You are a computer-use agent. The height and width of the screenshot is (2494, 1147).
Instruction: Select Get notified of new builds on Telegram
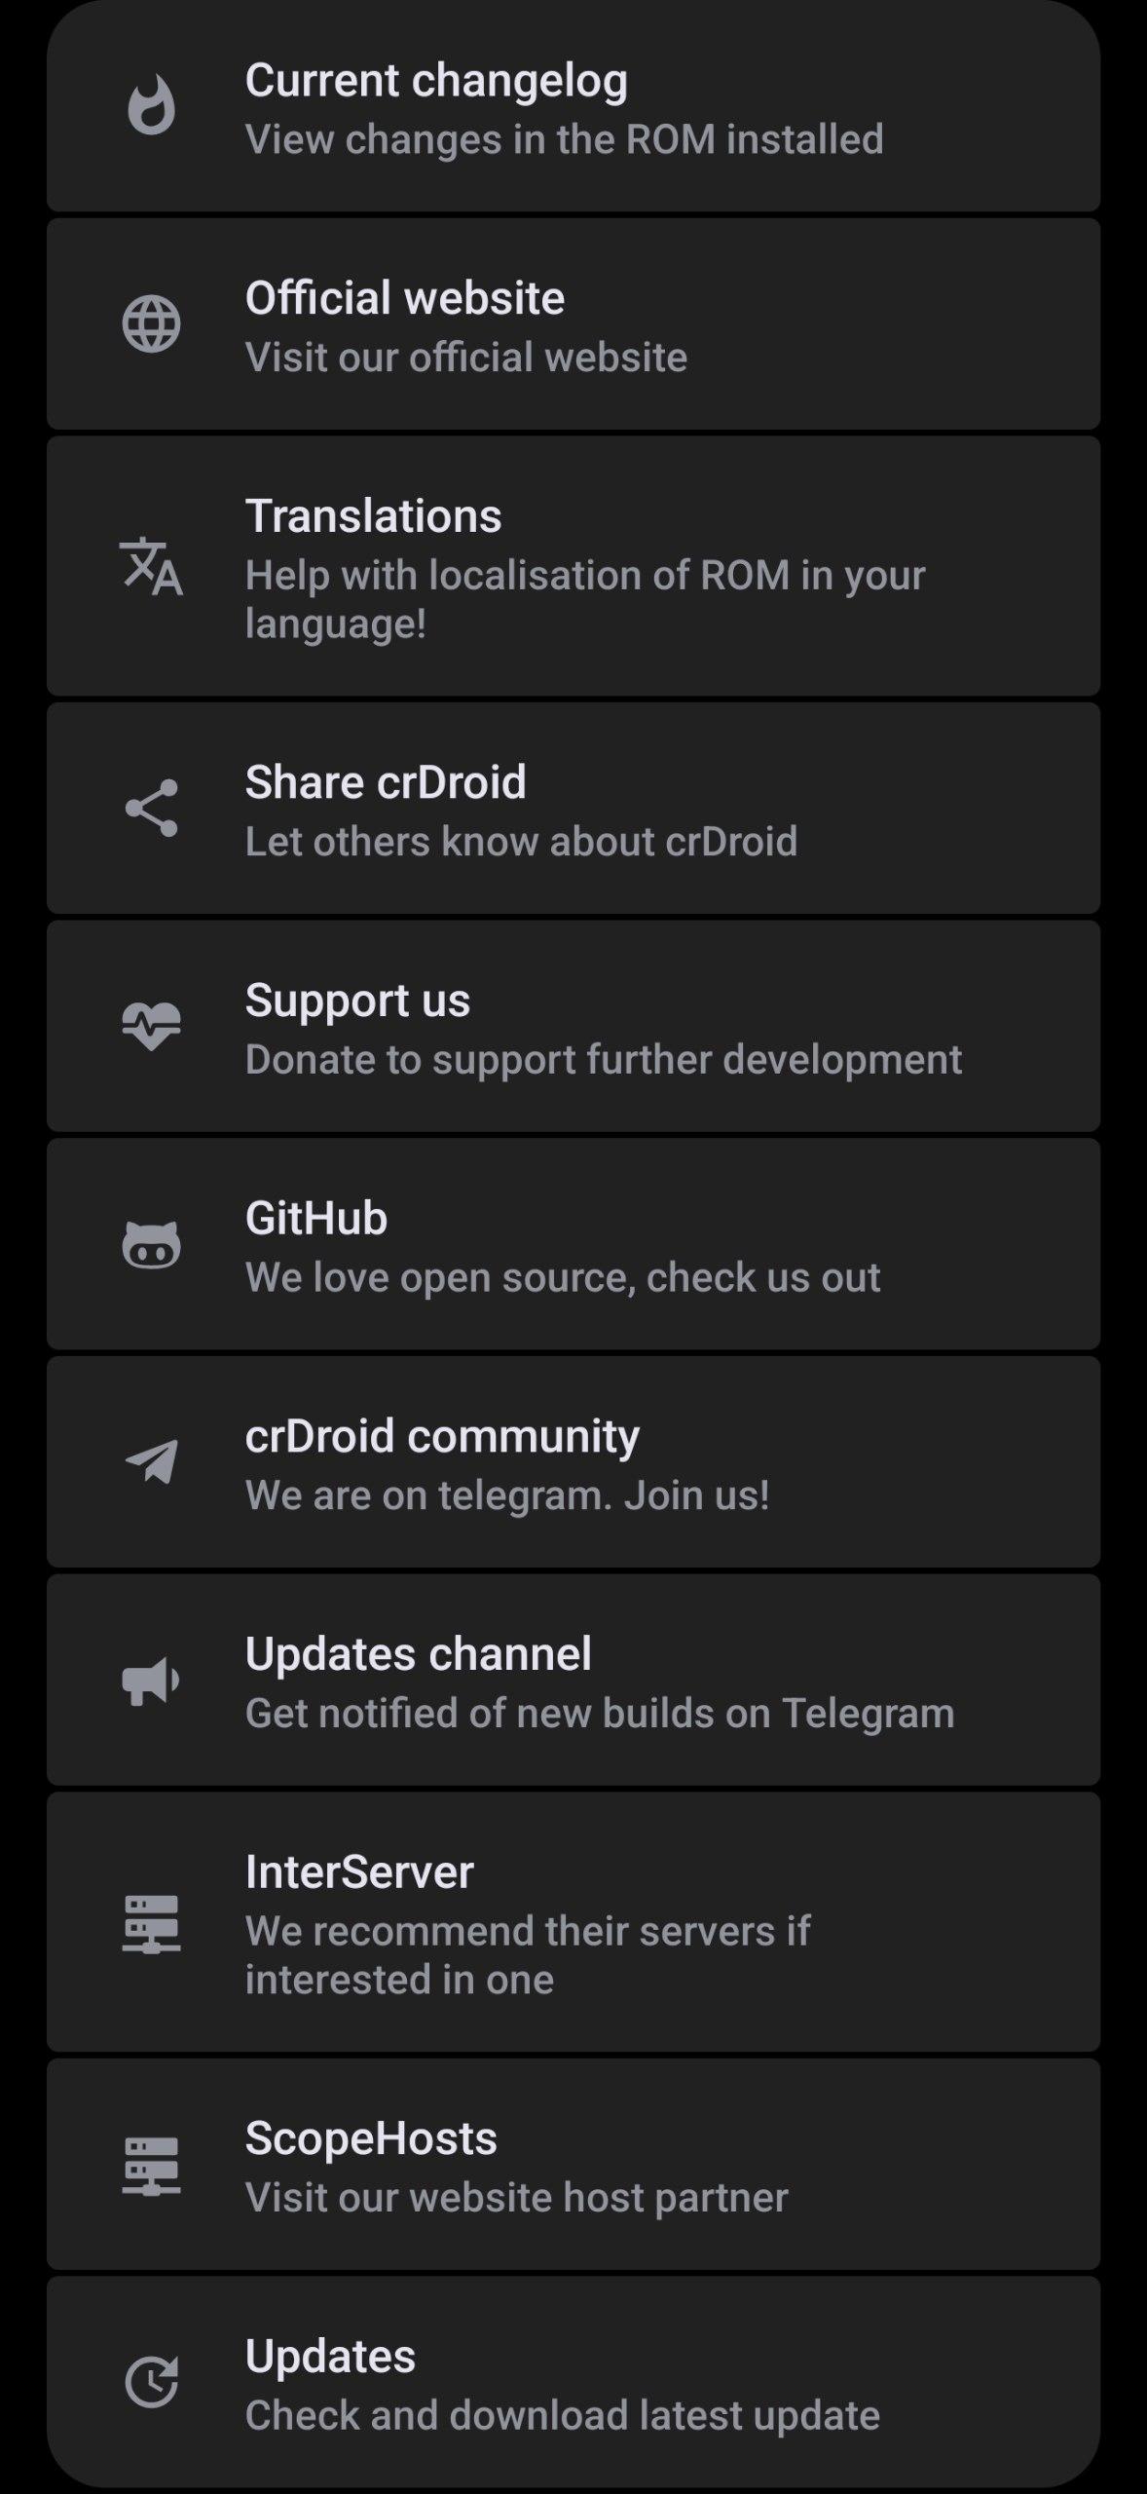point(599,1713)
